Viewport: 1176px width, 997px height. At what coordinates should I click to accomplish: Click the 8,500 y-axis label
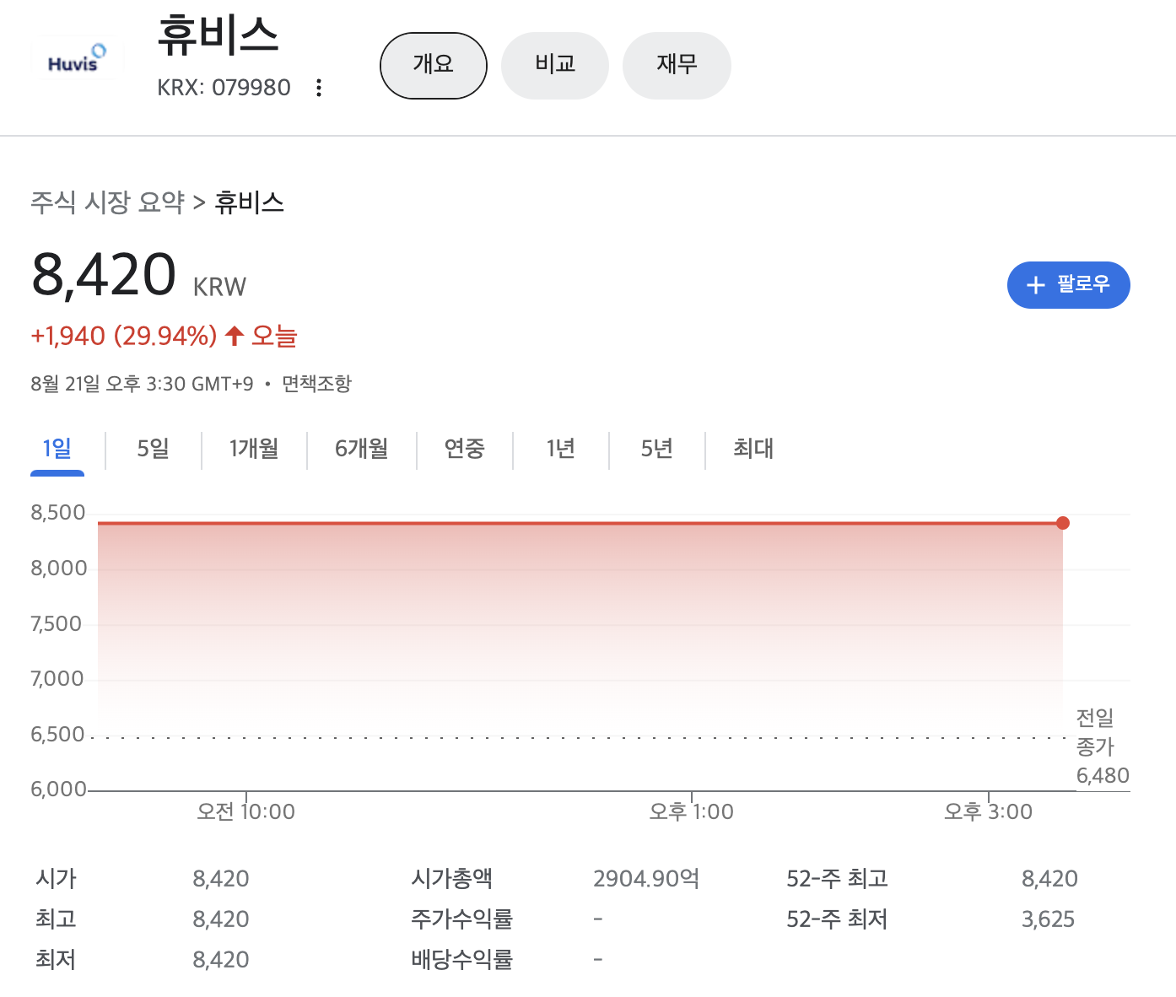(58, 513)
